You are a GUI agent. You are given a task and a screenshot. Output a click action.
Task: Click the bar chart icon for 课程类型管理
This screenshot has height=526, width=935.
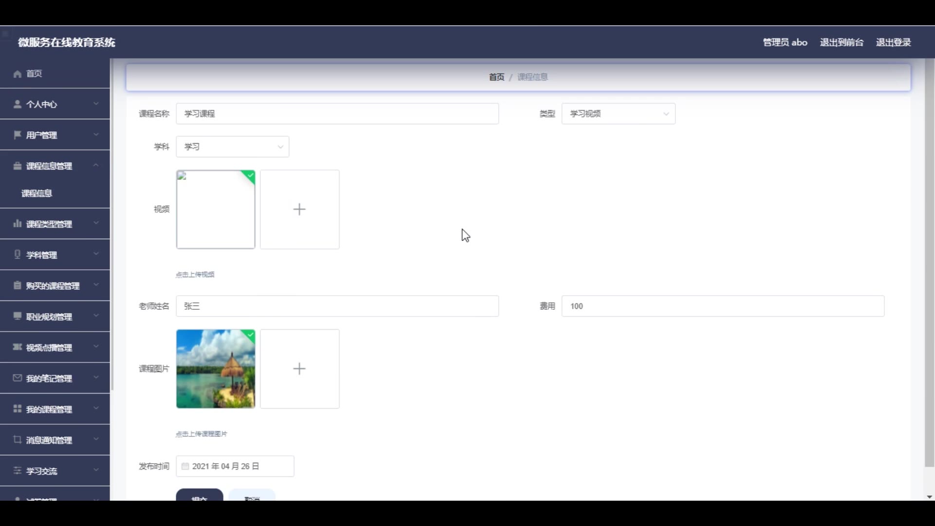point(18,224)
